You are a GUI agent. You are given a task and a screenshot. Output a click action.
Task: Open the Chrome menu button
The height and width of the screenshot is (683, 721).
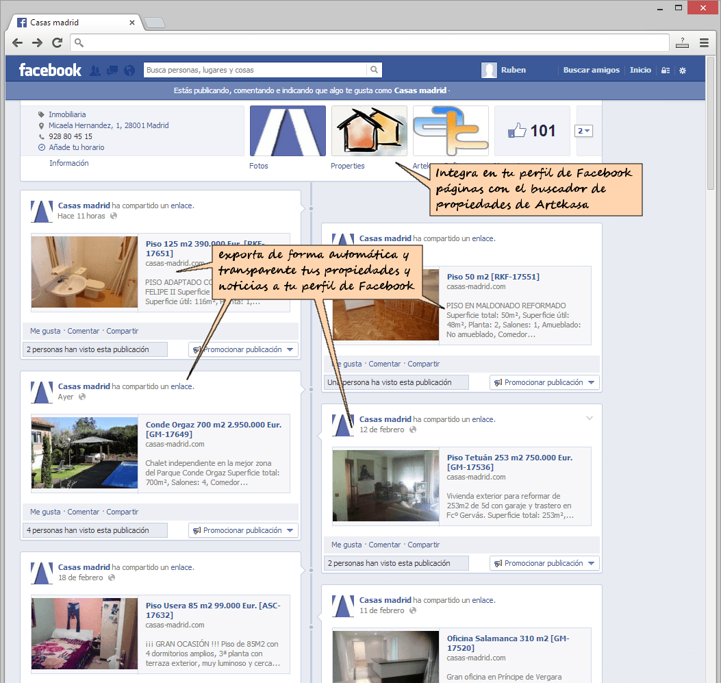[x=704, y=42]
